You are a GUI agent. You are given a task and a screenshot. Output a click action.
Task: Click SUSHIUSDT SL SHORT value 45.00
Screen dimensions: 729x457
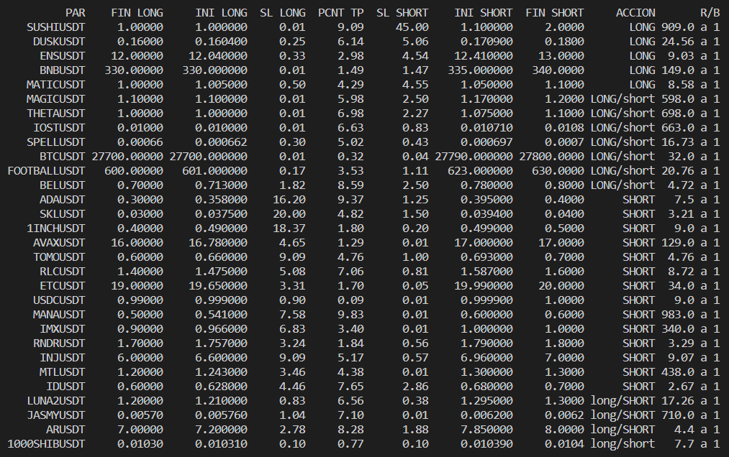[412, 27]
